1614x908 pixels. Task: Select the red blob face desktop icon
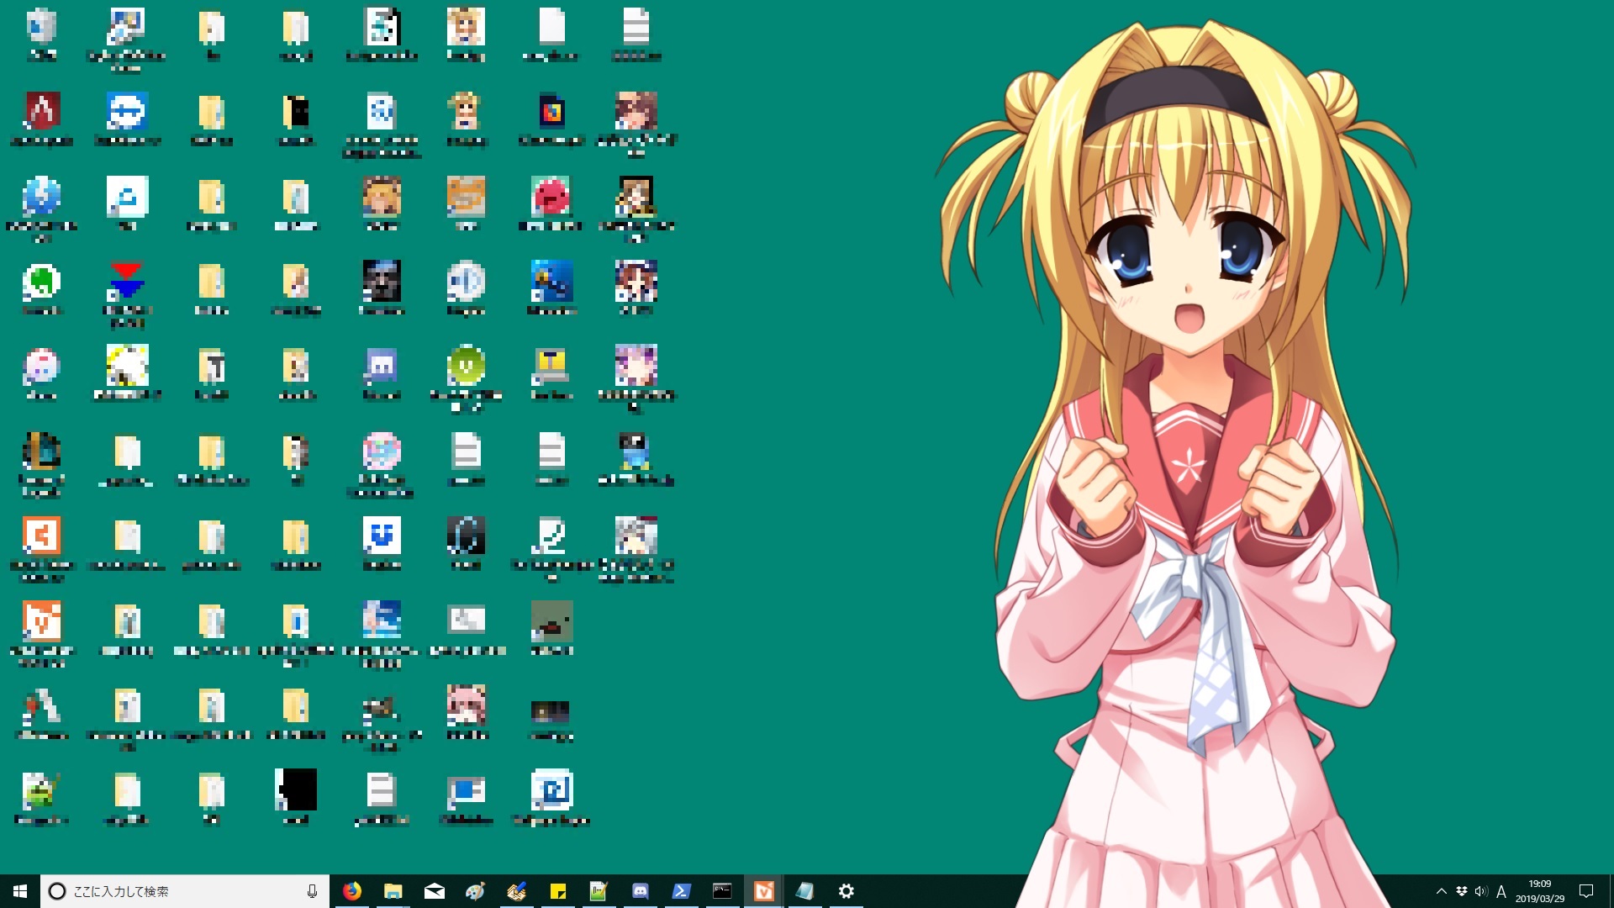point(551,204)
